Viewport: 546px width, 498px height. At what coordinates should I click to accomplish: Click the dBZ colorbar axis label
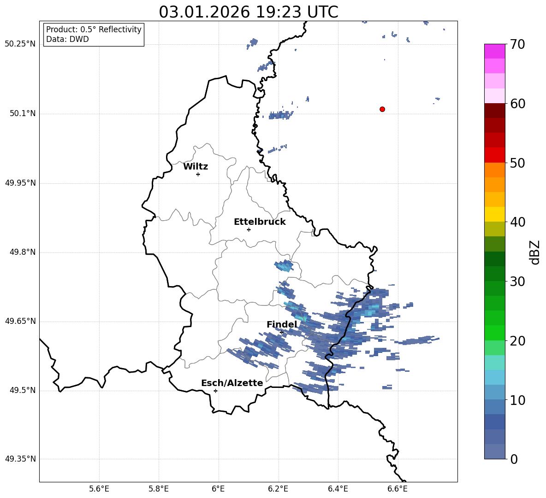[535, 252]
